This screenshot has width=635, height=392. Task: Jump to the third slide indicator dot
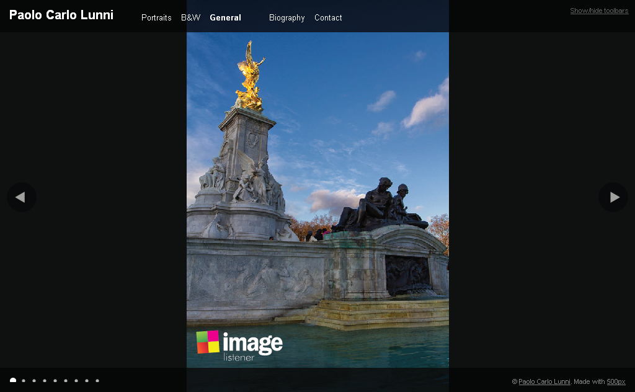(x=34, y=381)
